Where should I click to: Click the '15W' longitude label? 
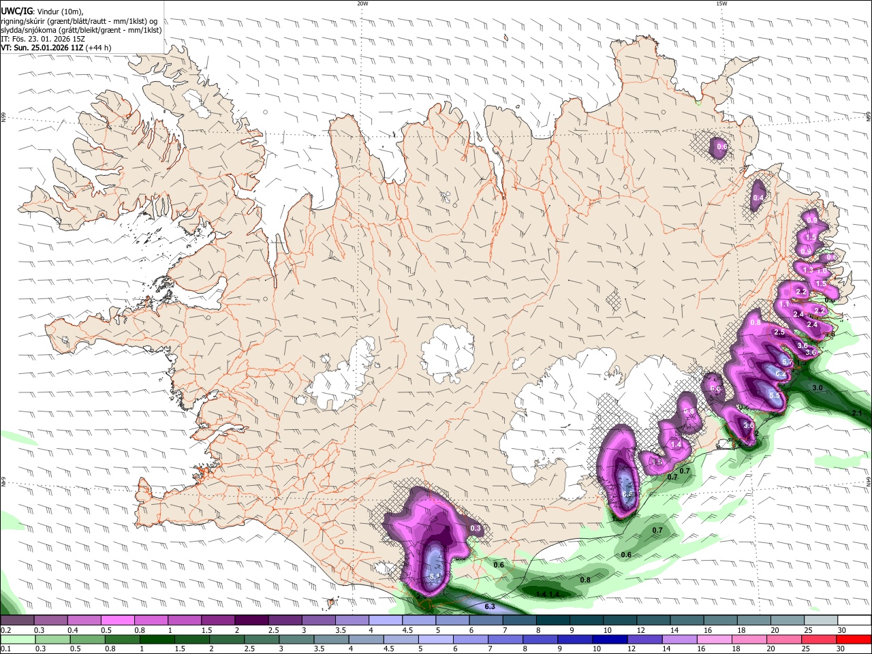(721, 3)
